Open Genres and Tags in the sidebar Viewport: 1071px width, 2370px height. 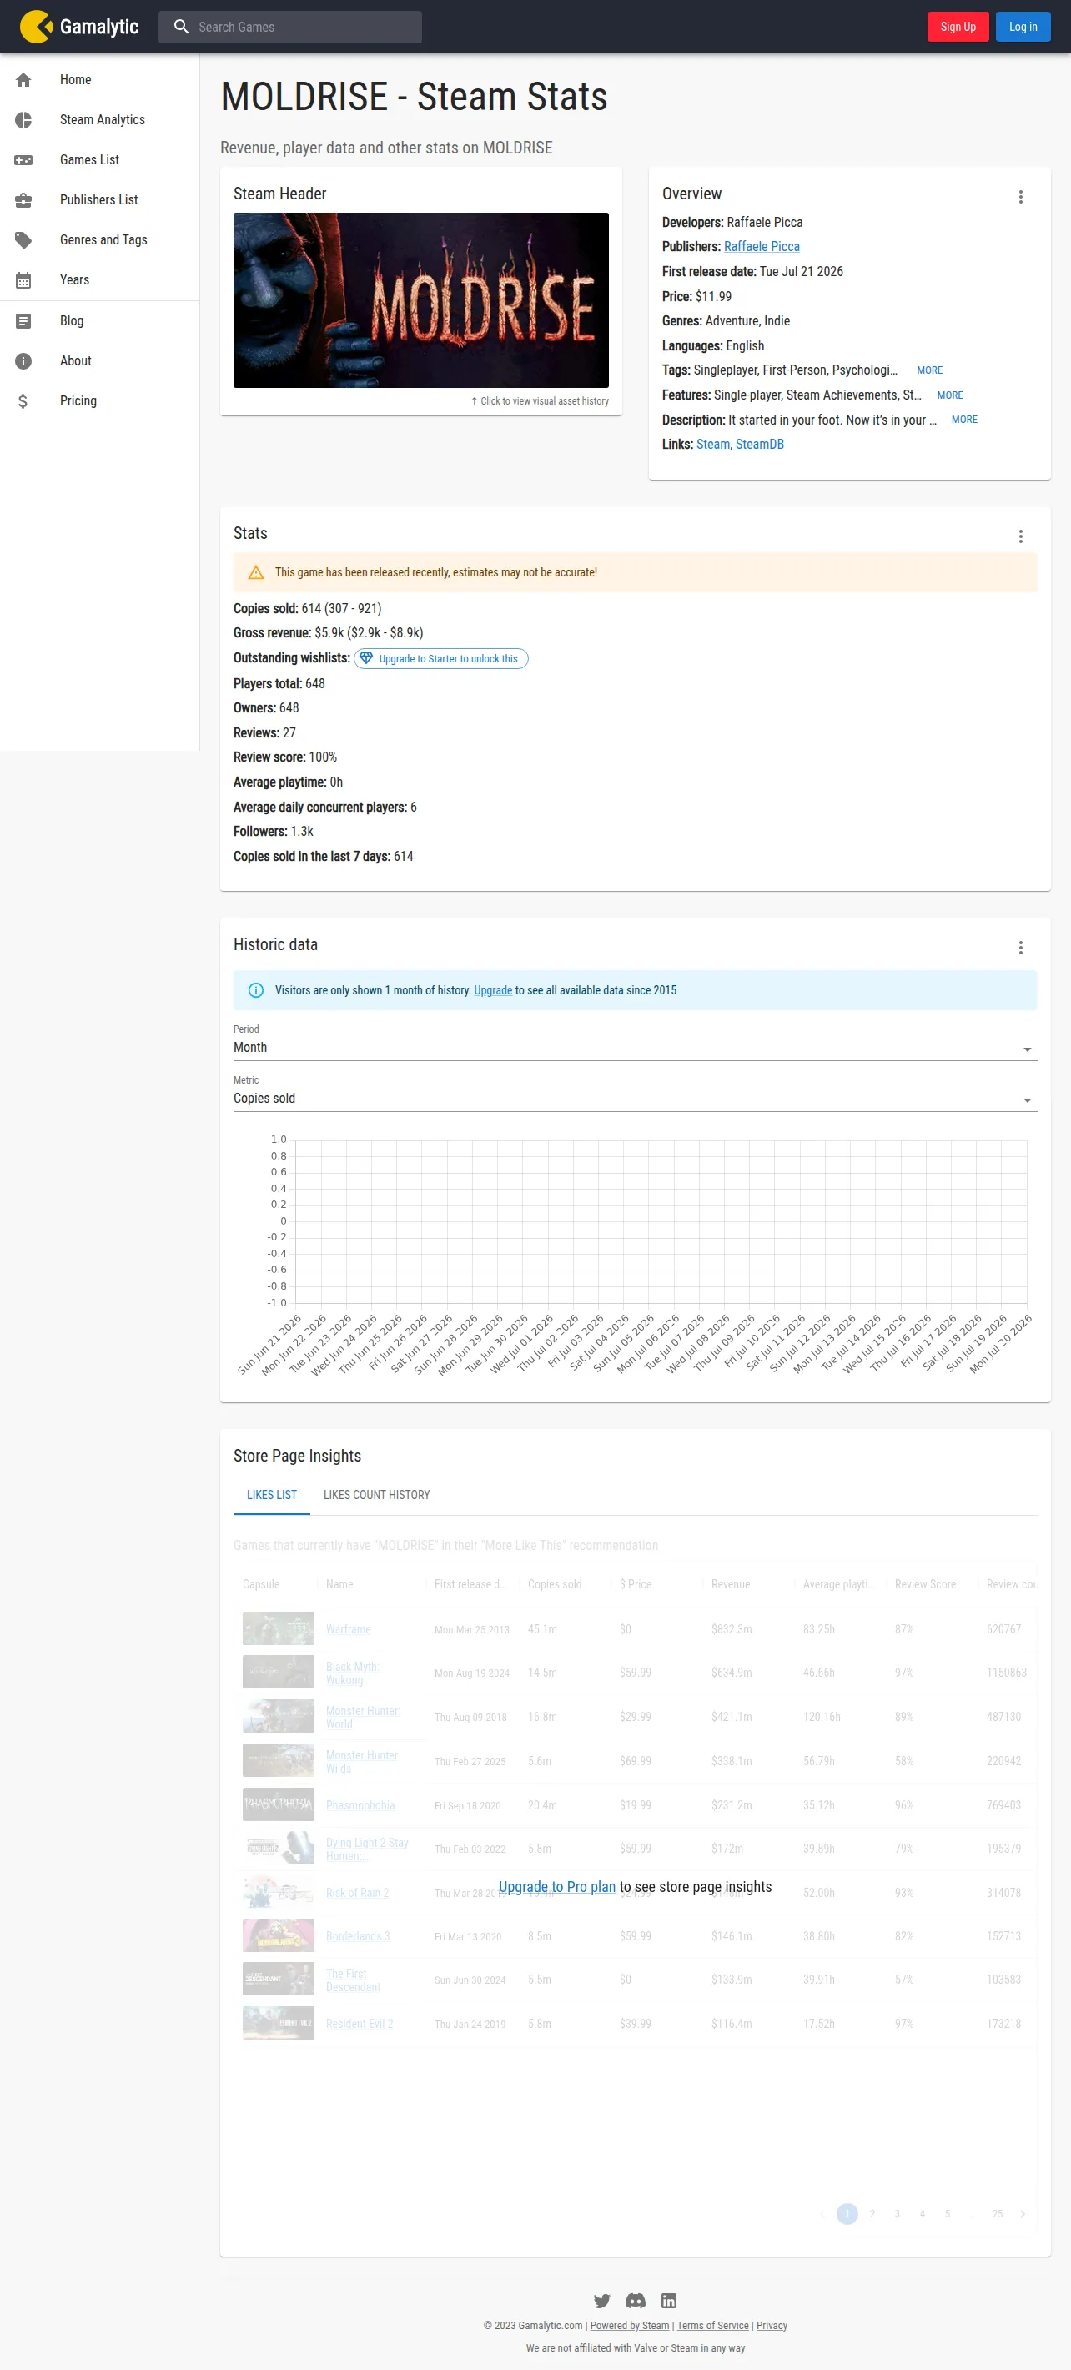(x=99, y=240)
